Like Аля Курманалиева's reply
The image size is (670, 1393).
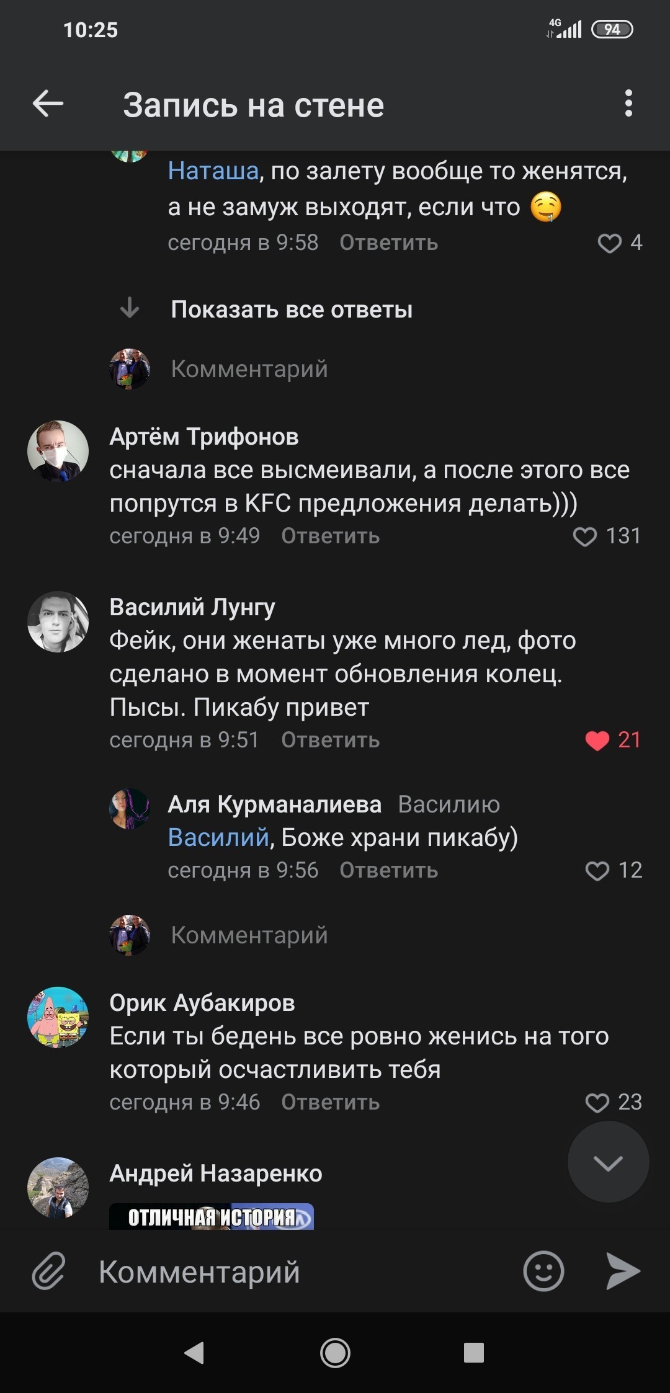tap(597, 871)
